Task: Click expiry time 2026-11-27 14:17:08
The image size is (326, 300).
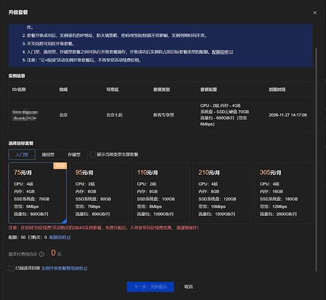Action: tap(288, 115)
